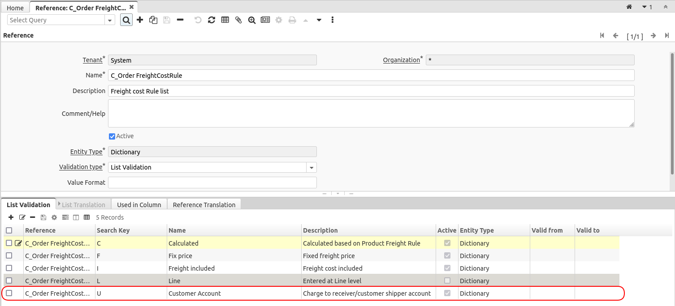The height and width of the screenshot is (306, 675).
Task: Click into the Description input field
Action: (371, 91)
